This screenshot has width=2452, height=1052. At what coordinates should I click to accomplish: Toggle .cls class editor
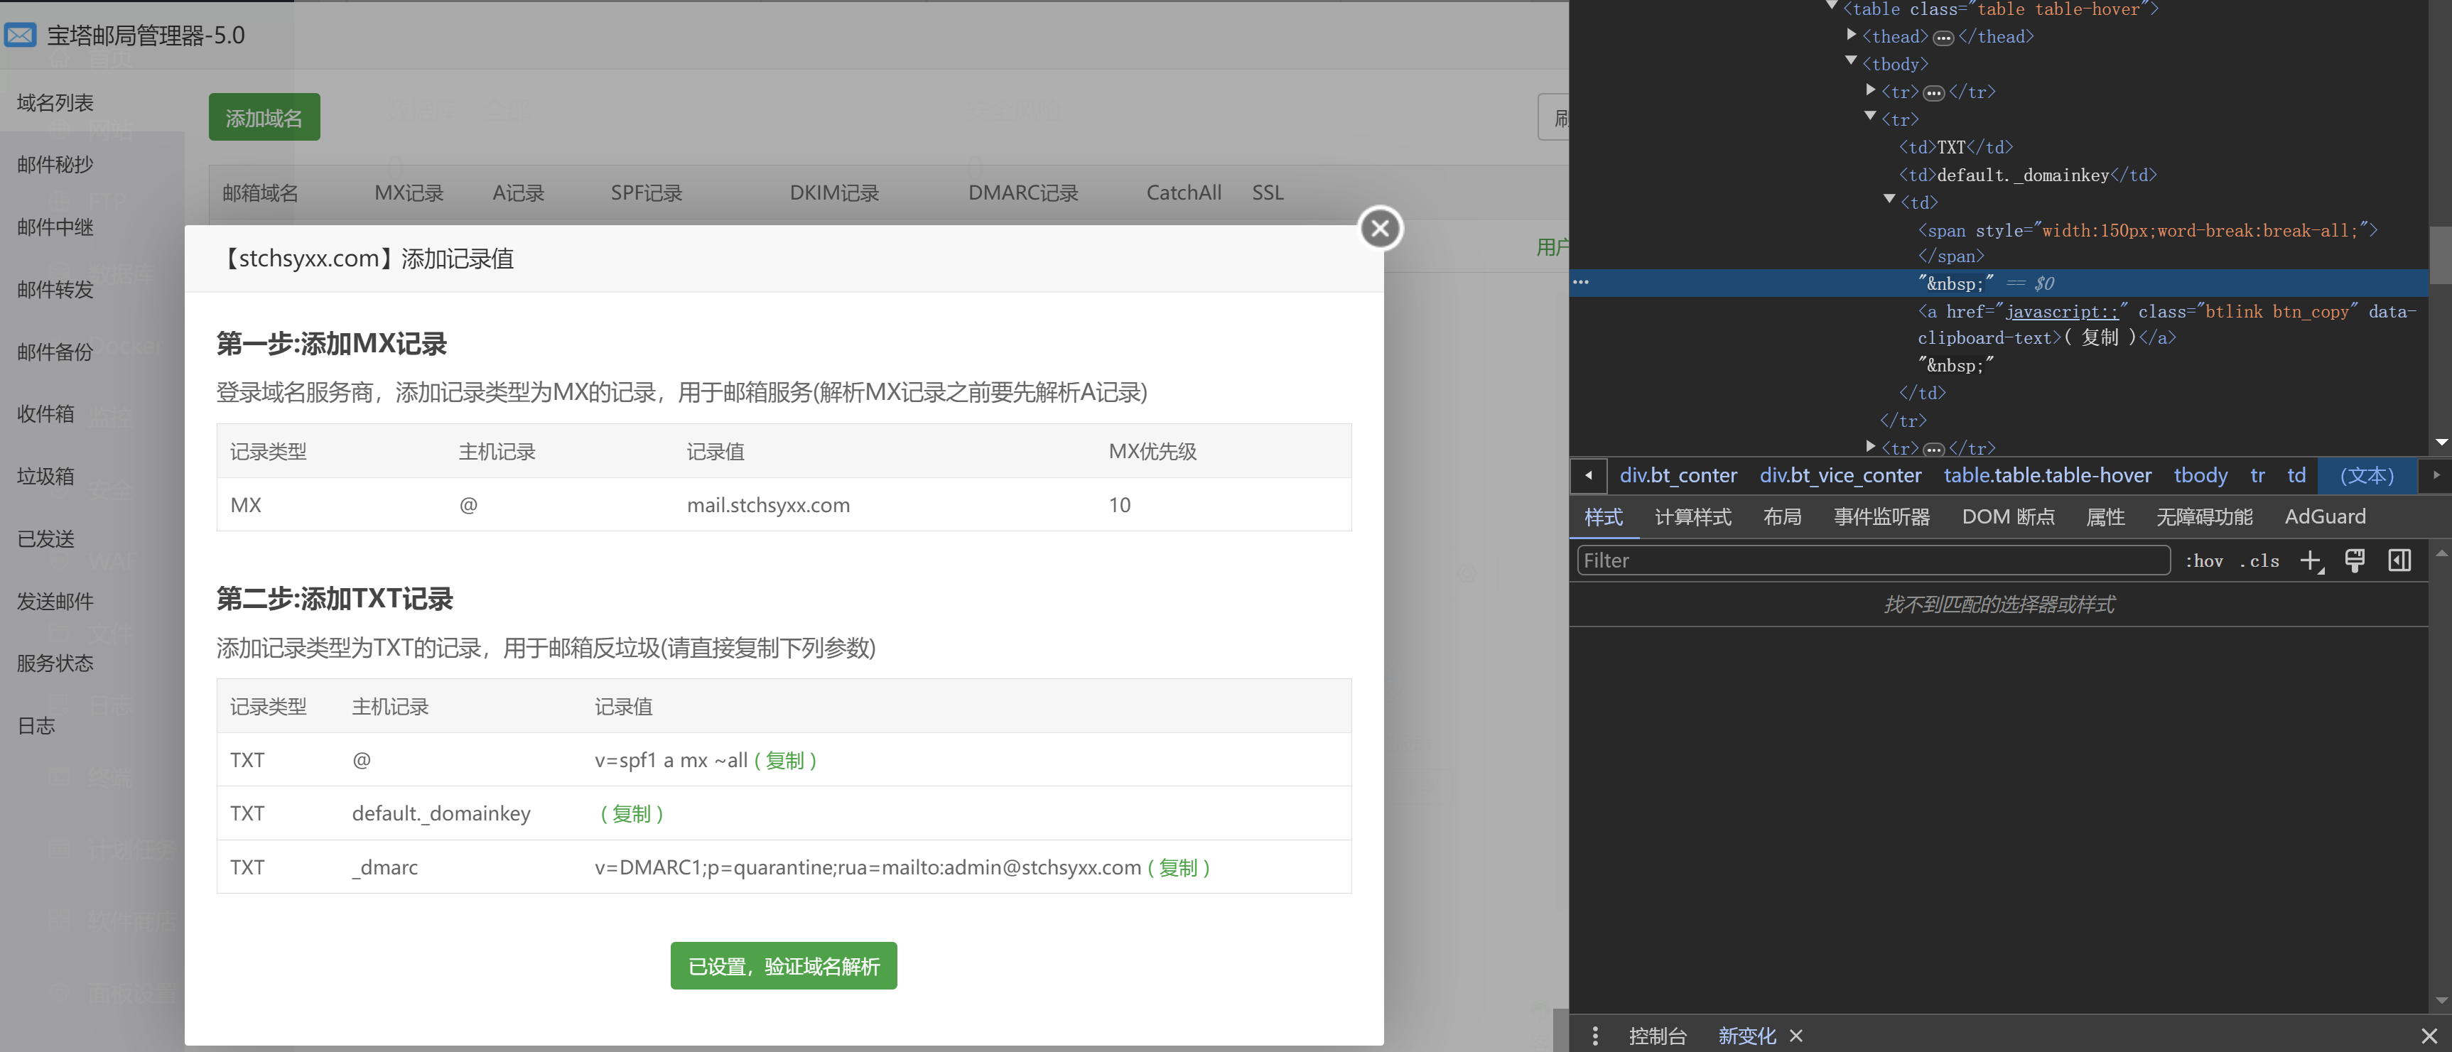[2259, 560]
